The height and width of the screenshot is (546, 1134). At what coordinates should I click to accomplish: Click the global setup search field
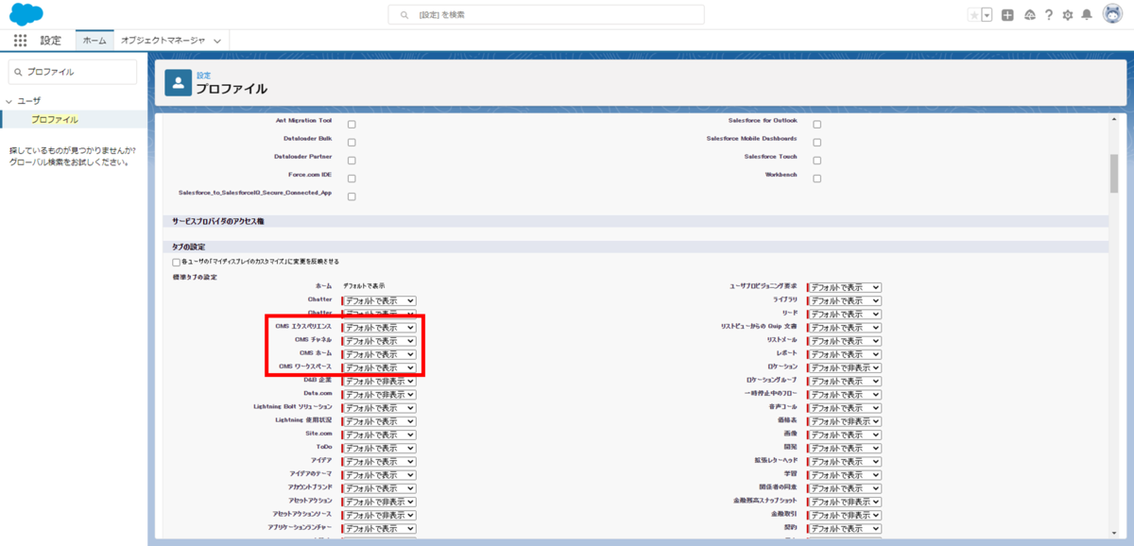point(546,15)
